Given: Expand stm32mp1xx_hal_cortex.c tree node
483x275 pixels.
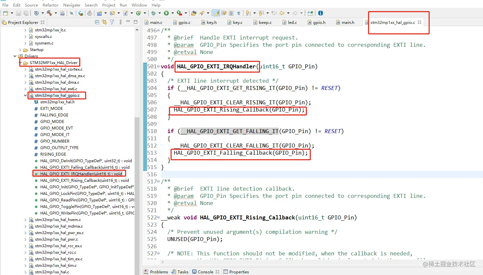Looking at the screenshot, I should [26, 69].
